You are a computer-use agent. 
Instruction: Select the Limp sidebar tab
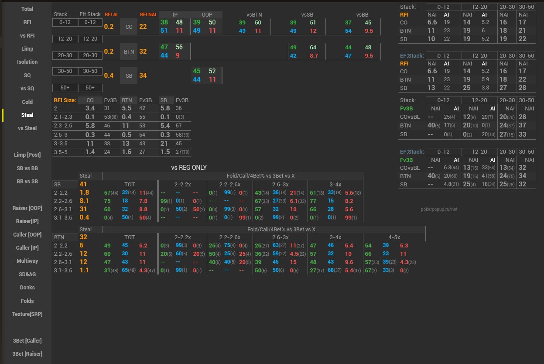tap(27, 48)
